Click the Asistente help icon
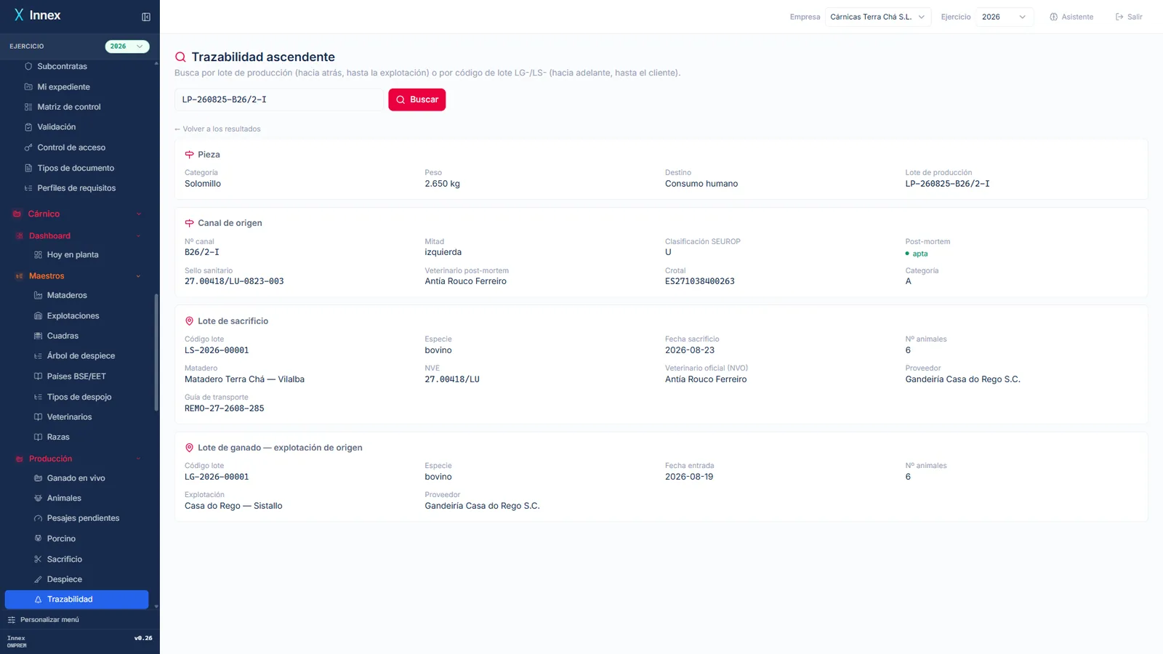 pos(1053,17)
